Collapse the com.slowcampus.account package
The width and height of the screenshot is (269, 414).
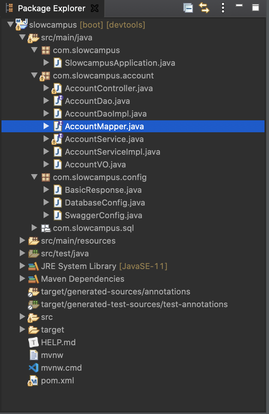click(x=34, y=75)
